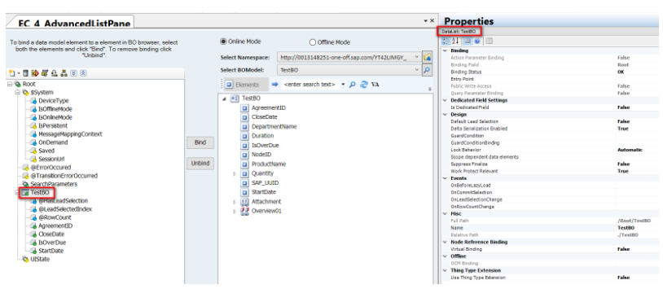Screen dimensions: 663x302
Task: Select MessageMappingContext in data model tree
Action: (x=70, y=133)
